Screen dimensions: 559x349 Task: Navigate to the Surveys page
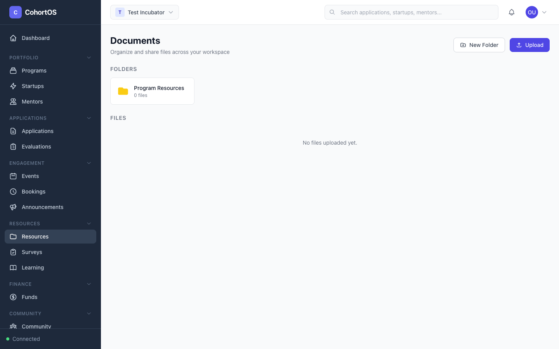[x=32, y=252]
